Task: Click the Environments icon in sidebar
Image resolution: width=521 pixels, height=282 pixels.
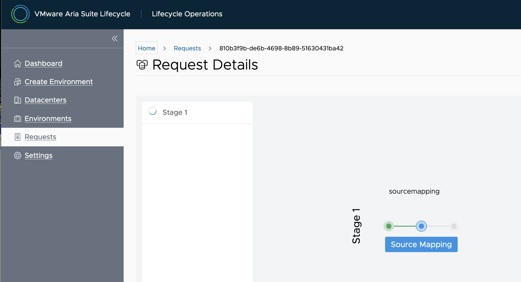Action: pos(17,118)
